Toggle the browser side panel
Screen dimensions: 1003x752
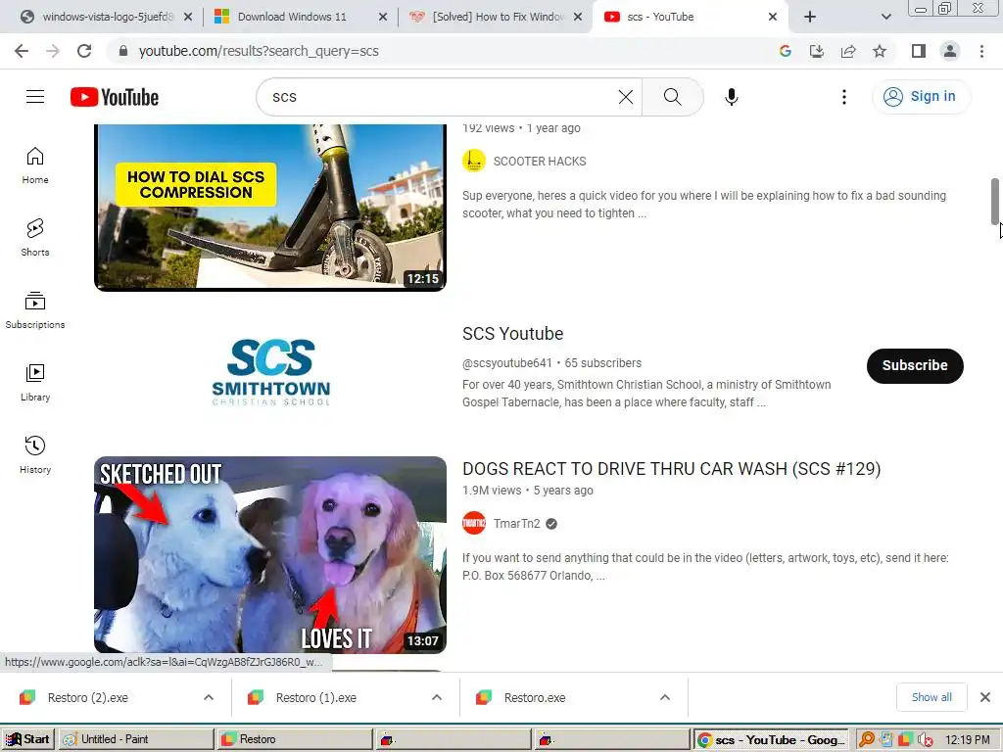coord(919,51)
